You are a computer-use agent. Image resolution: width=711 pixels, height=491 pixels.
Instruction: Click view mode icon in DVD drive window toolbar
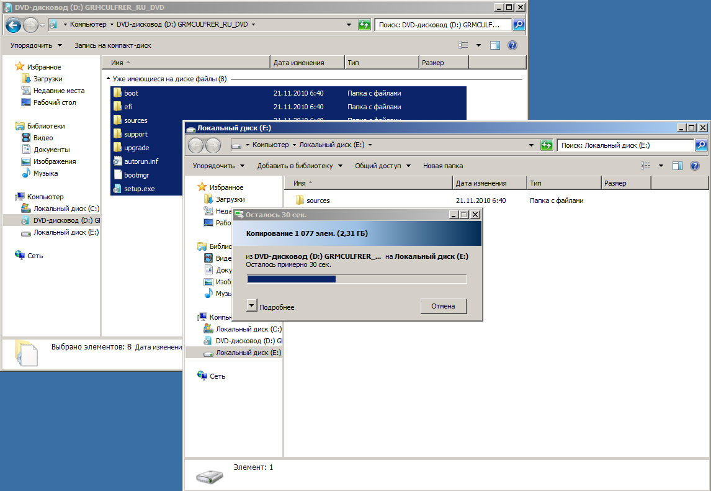(x=463, y=45)
